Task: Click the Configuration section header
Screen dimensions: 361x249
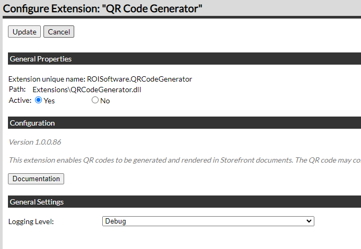Action: pos(32,123)
